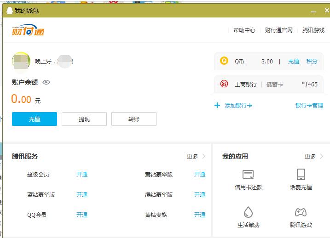Click 开通 for 绿钻豪华版

[200, 194]
